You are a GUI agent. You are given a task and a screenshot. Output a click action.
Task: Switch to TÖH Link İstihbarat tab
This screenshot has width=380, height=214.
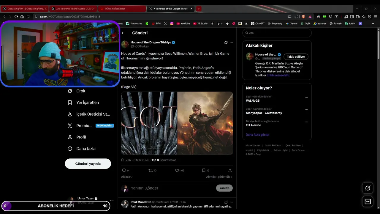122,9
